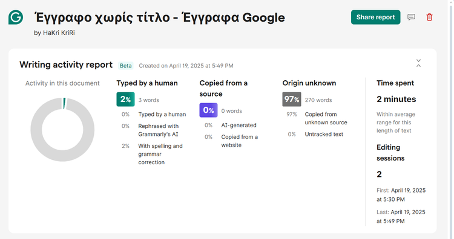Select the Origin unknown heading
This screenshot has height=239, width=454.
click(x=309, y=83)
